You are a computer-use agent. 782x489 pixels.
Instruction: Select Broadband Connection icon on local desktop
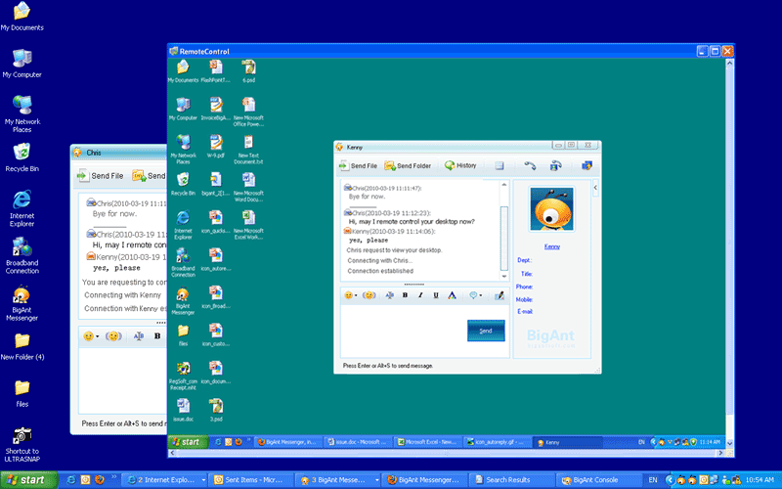tap(22, 256)
